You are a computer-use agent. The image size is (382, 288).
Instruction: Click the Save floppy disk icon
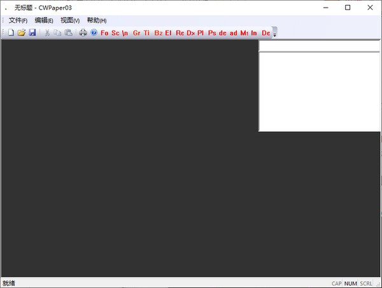[x=32, y=32]
